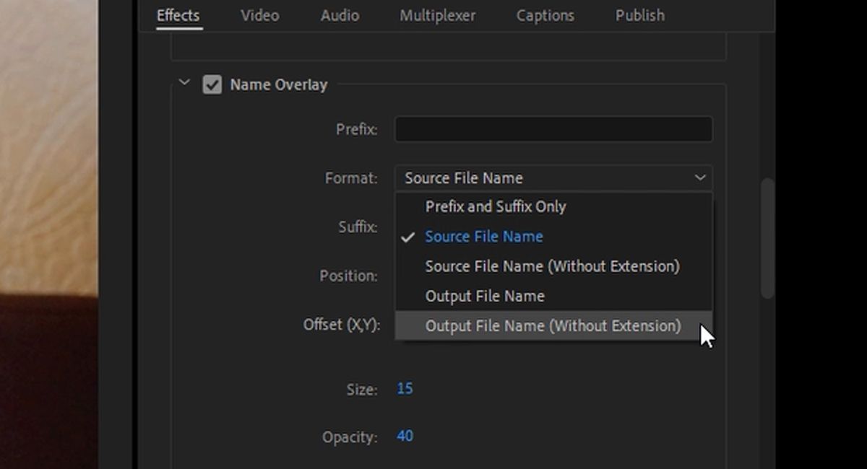Viewport: 867px width, 469px height.
Task: Stay on the Effects tab
Action: tap(178, 15)
